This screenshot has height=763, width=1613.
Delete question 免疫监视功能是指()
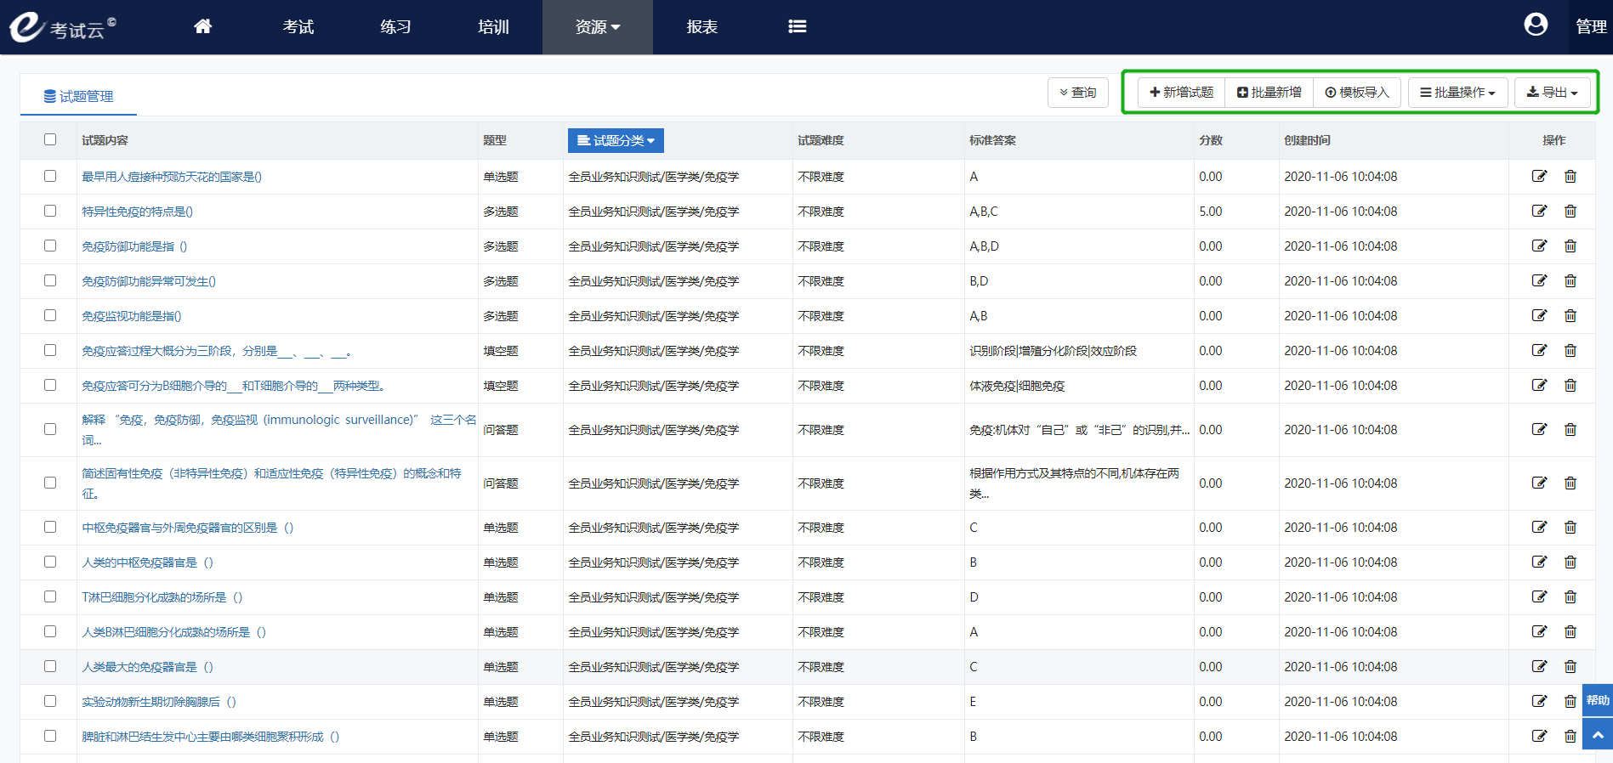[x=1570, y=315]
